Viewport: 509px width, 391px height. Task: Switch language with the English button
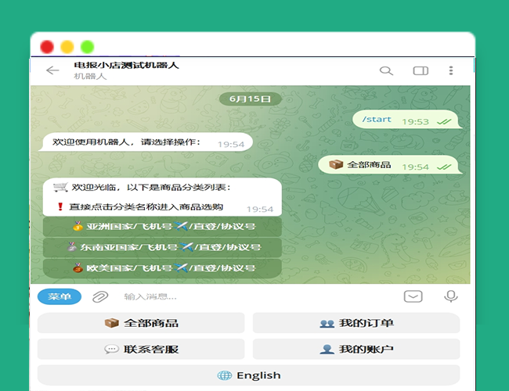[249, 375]
